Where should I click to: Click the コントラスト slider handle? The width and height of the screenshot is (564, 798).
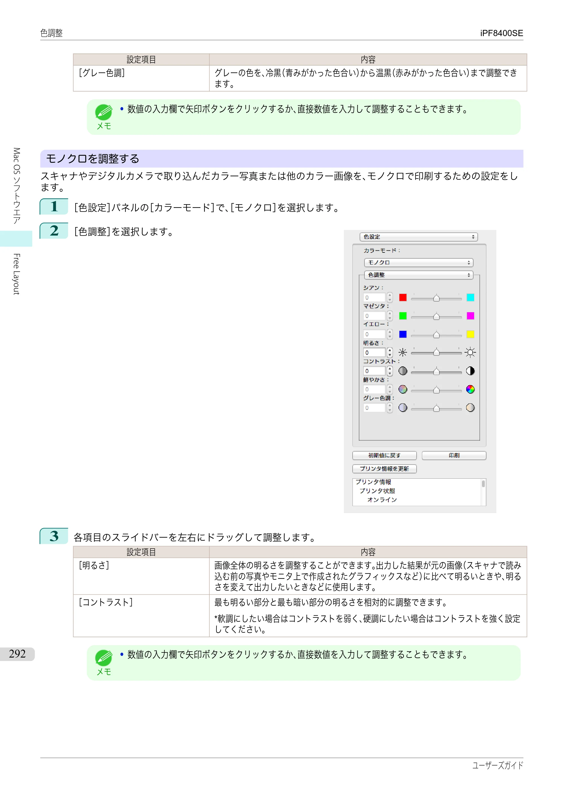click(437, 372)
